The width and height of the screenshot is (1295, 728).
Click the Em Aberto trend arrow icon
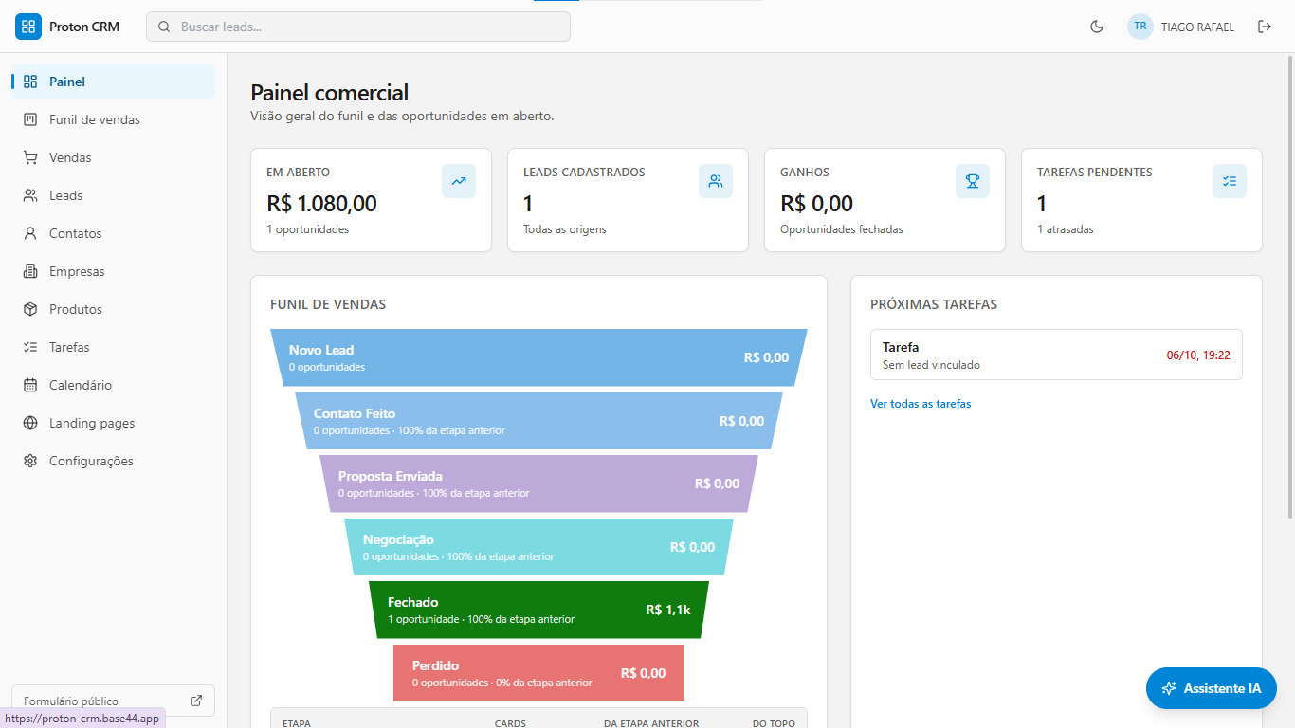pos(459,181)
